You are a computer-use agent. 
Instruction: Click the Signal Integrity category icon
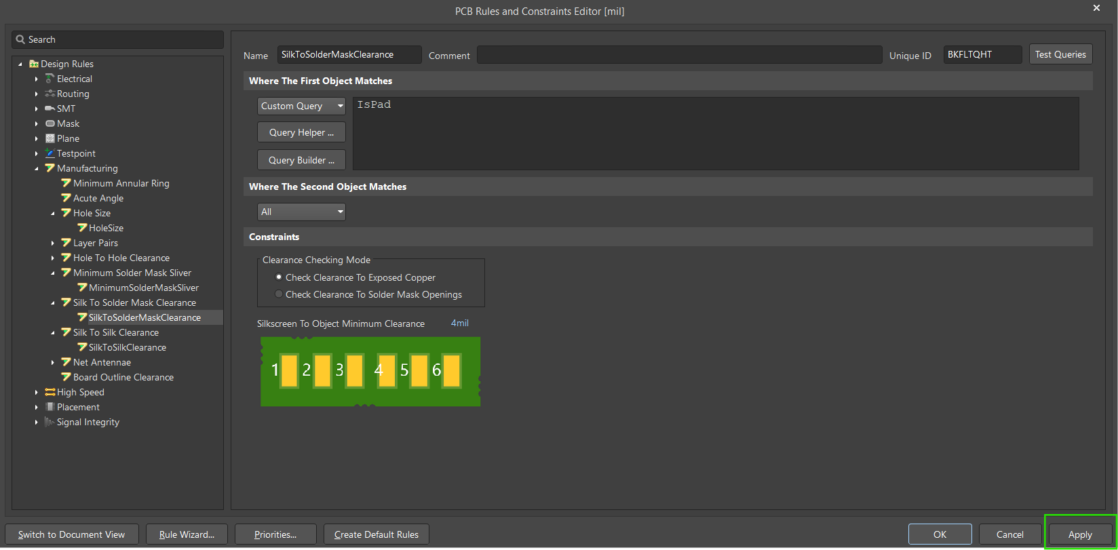[50, 422]
